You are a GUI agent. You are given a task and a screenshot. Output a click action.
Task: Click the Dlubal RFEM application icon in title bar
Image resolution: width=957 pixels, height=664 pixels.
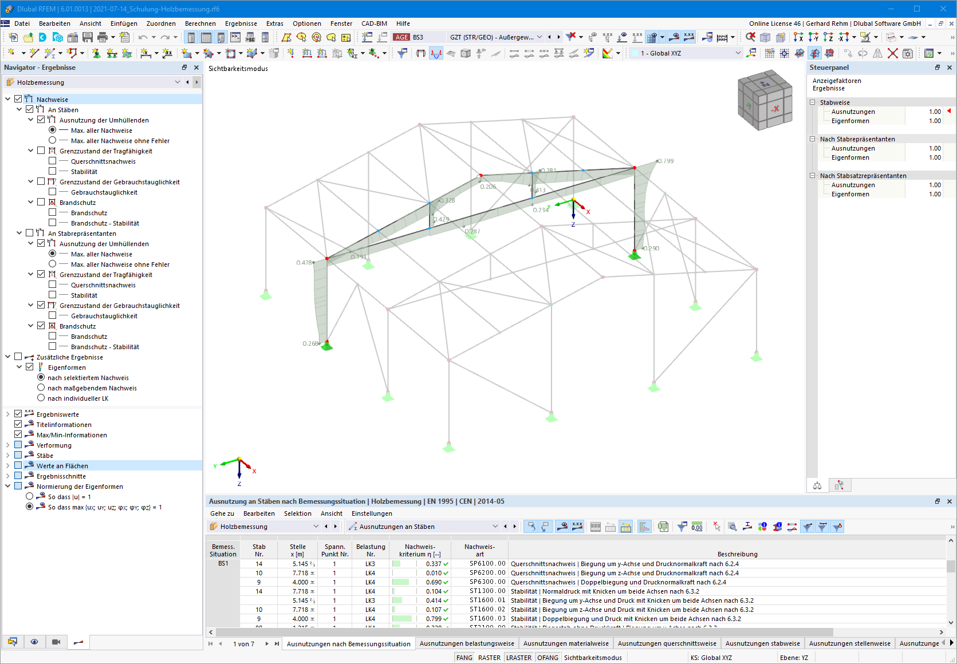pos(9,9)
